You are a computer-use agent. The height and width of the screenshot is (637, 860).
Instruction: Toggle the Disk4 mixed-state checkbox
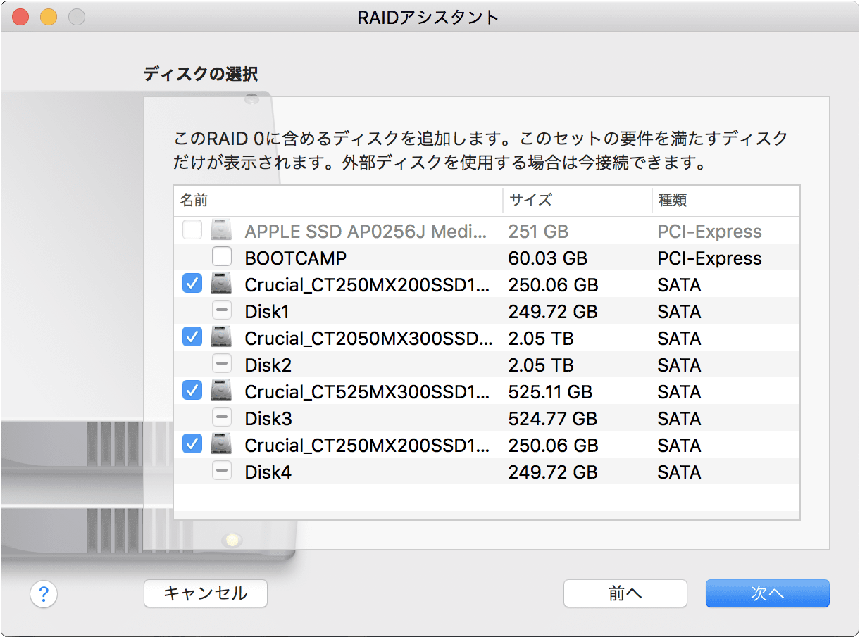(222, 471)
